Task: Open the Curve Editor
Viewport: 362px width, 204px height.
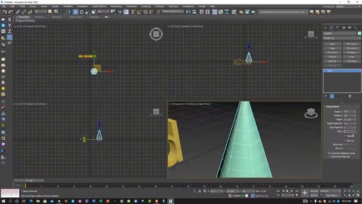Action: pyautogui.click(x=221, y=11)
